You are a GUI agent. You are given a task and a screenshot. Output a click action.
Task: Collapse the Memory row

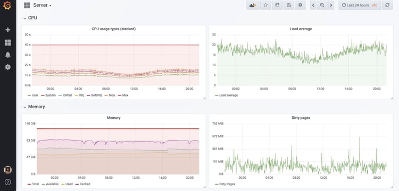[34, 107]
